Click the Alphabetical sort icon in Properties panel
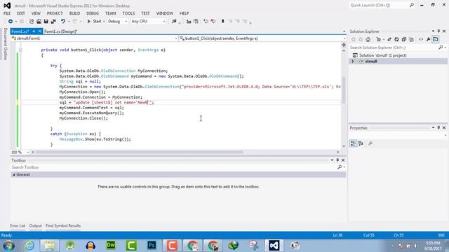This screenshot has width=449, height=252. point(361,143)
